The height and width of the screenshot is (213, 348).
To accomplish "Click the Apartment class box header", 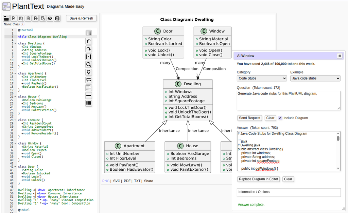I will point(129,146).
